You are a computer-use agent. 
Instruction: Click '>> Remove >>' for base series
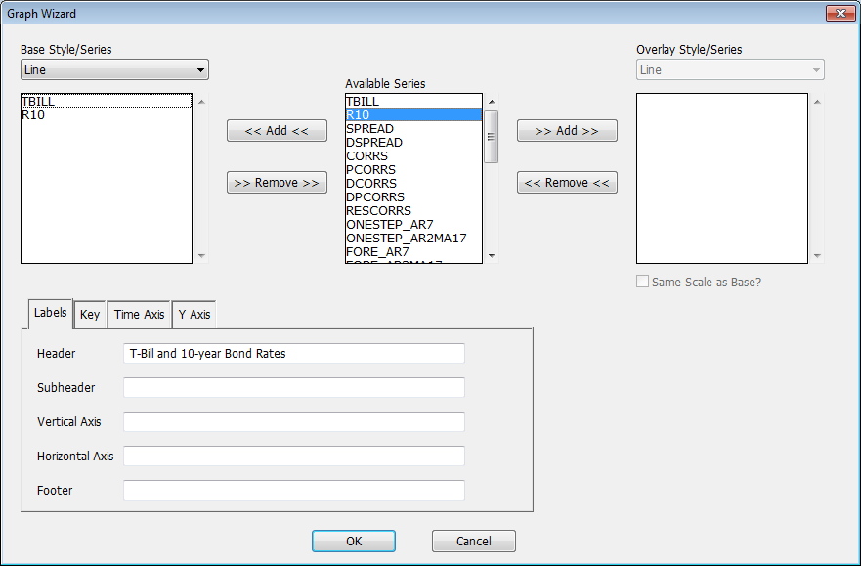pyautogui.click(x=277, y=183)
